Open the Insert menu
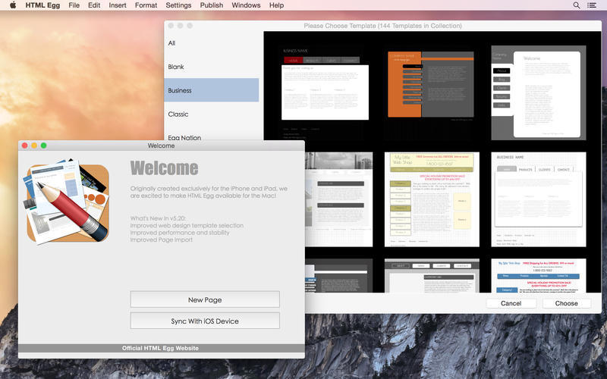The image size is (607, 379). point(118,5)
